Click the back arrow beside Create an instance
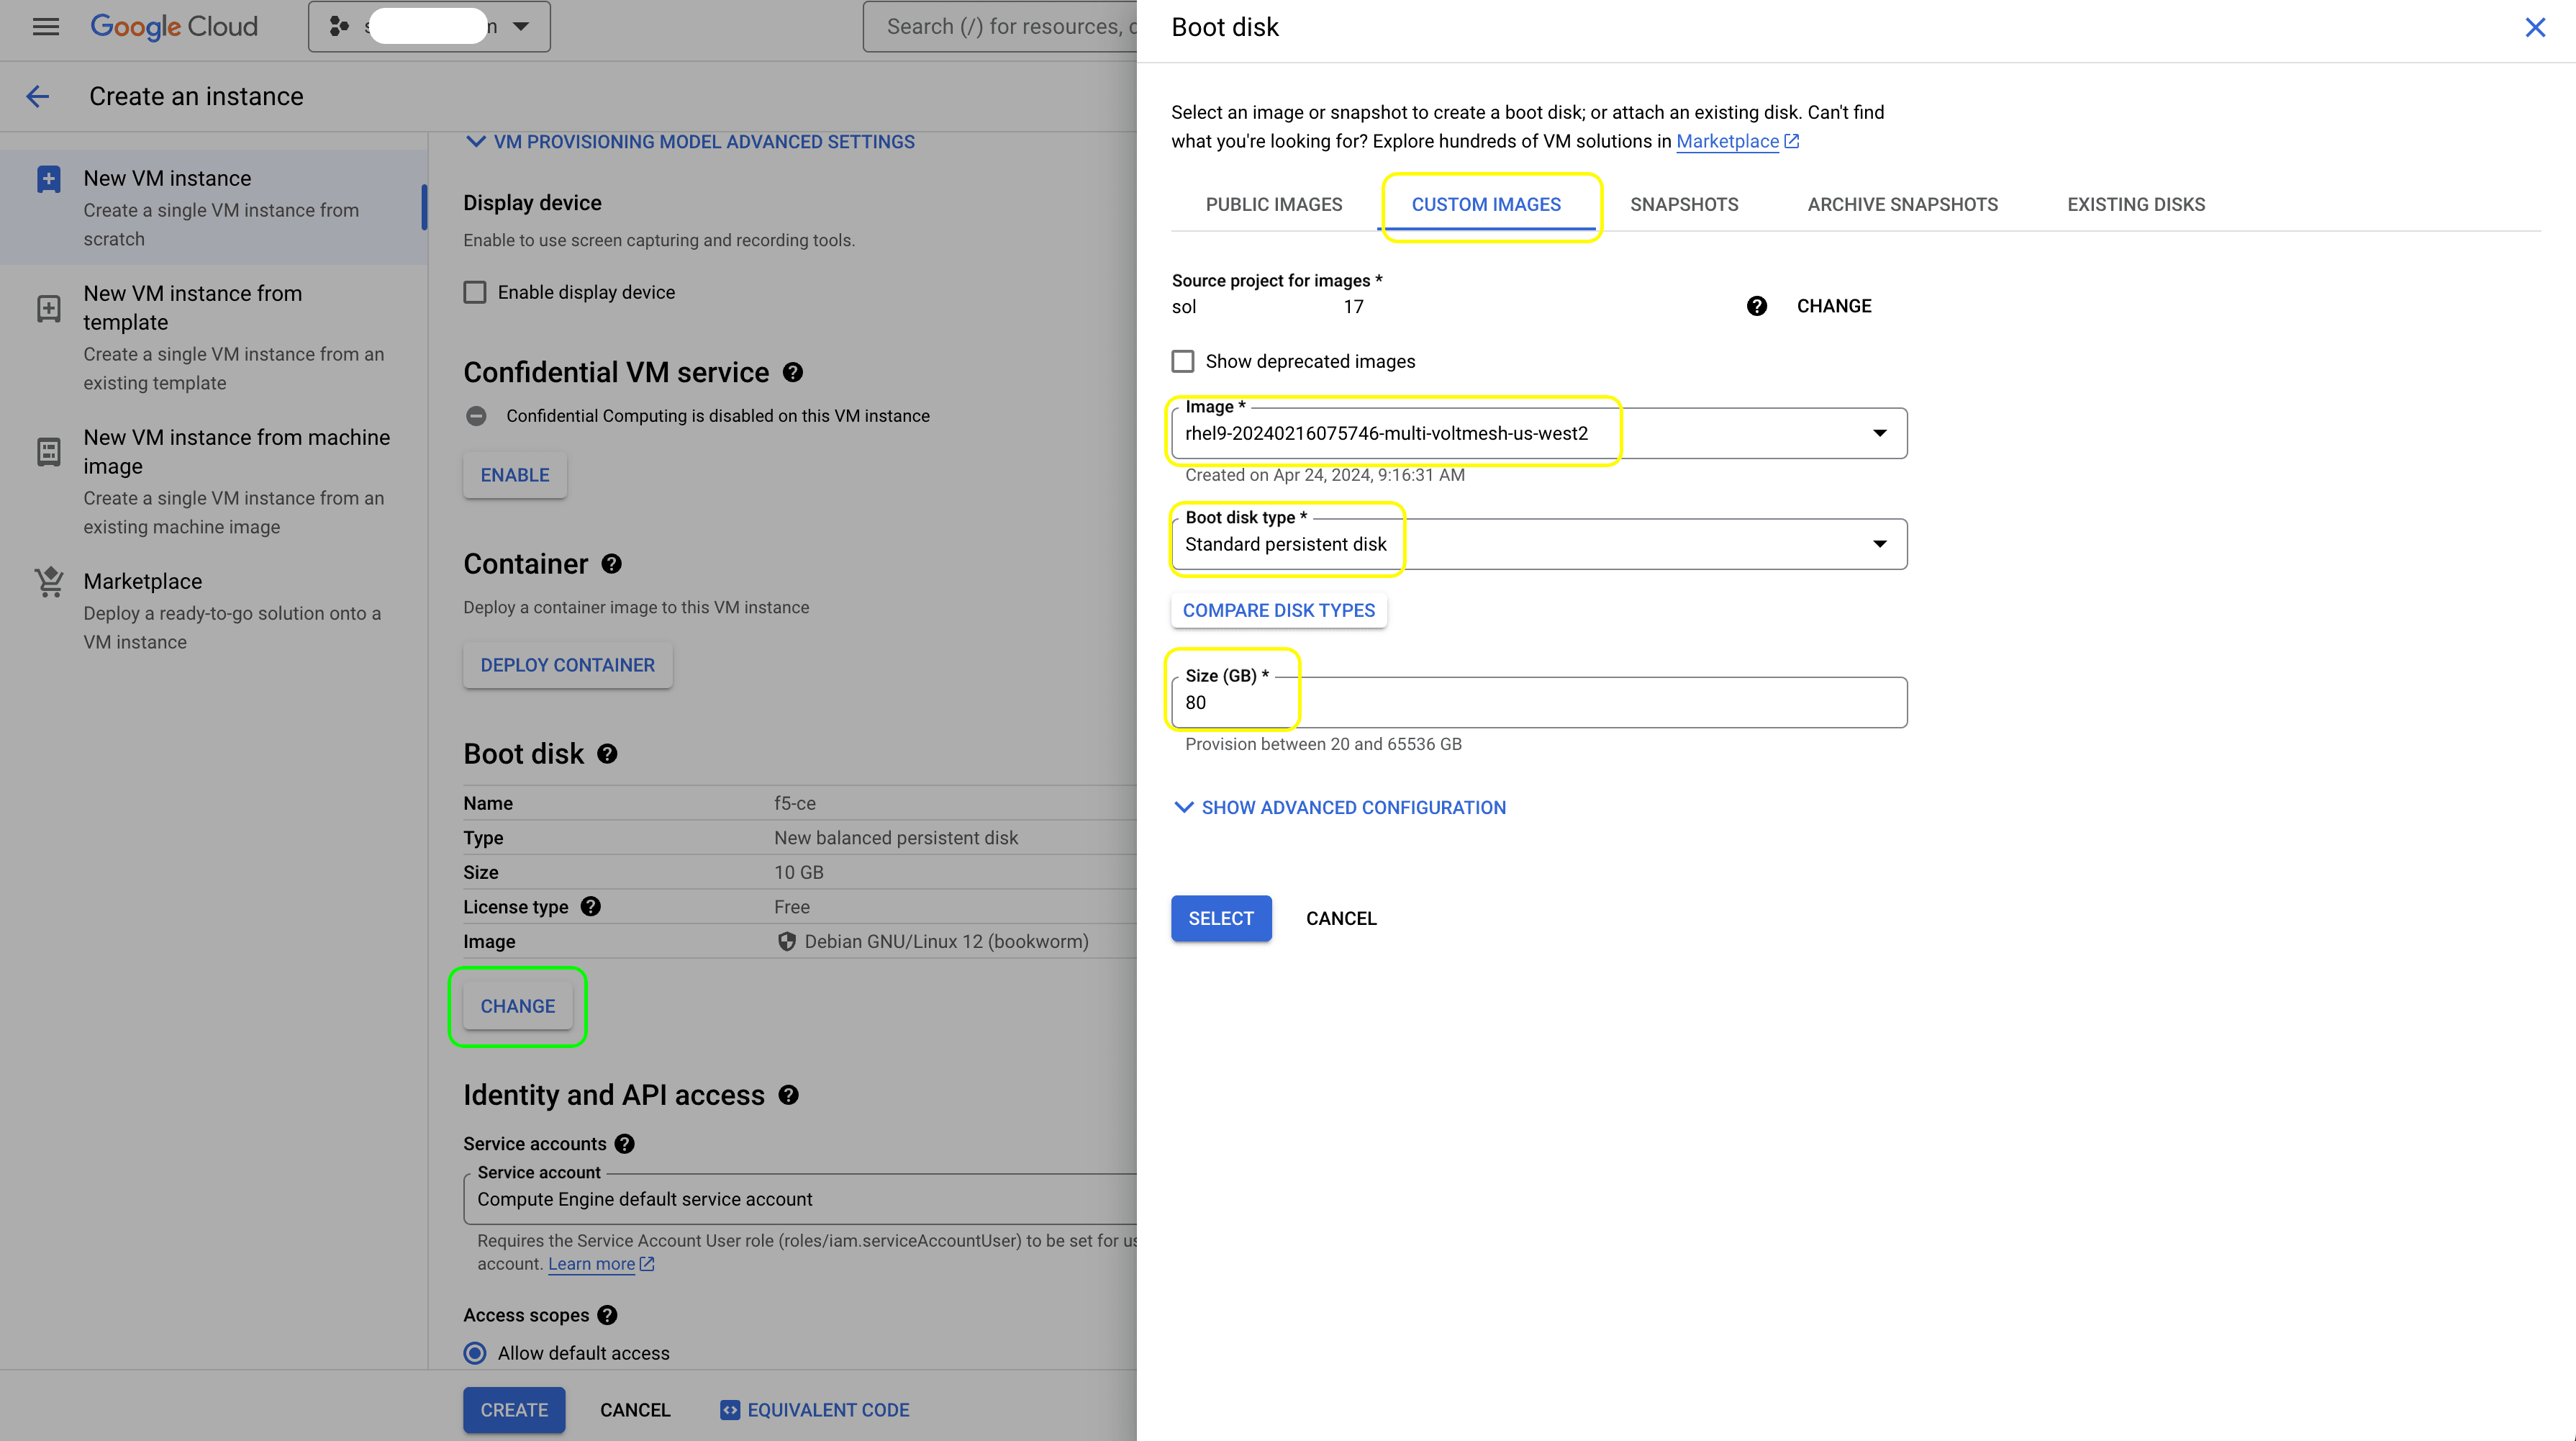The image size is (2576, 1441). point(38,96)
